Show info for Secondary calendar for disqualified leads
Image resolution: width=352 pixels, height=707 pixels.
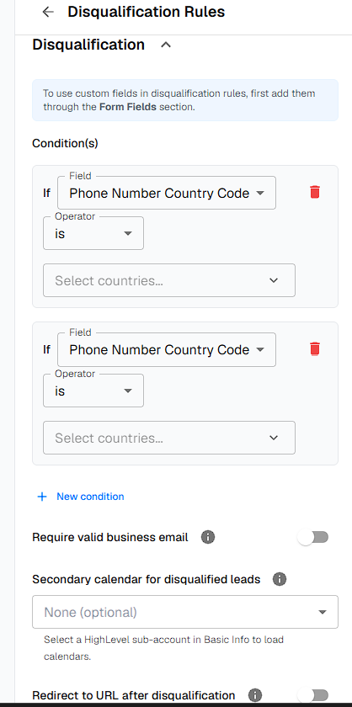point(280,579)
